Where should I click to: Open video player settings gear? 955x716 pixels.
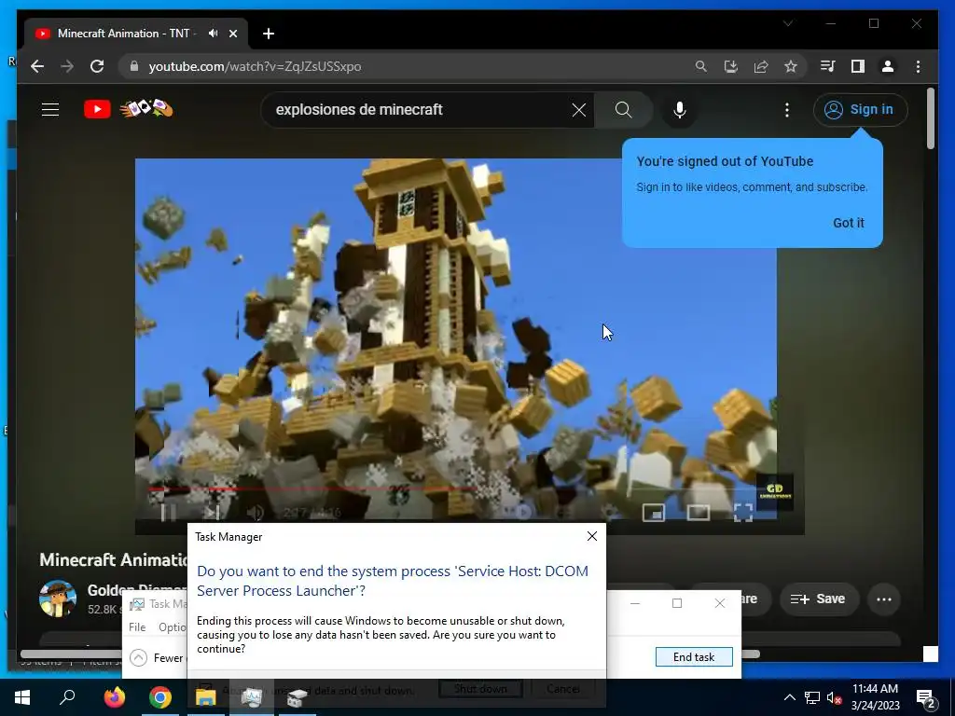point(609,513)
